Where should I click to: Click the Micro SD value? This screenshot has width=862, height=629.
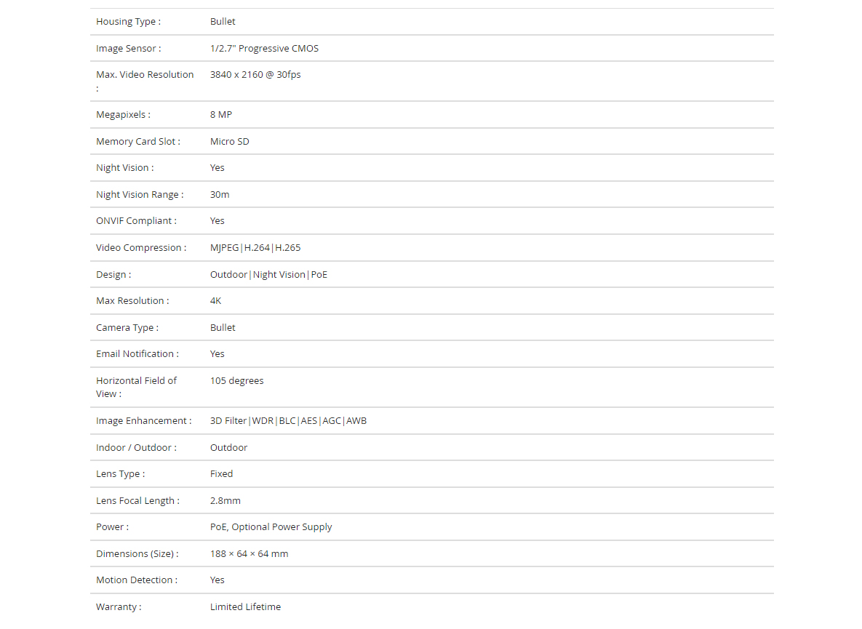coord(229,142)
